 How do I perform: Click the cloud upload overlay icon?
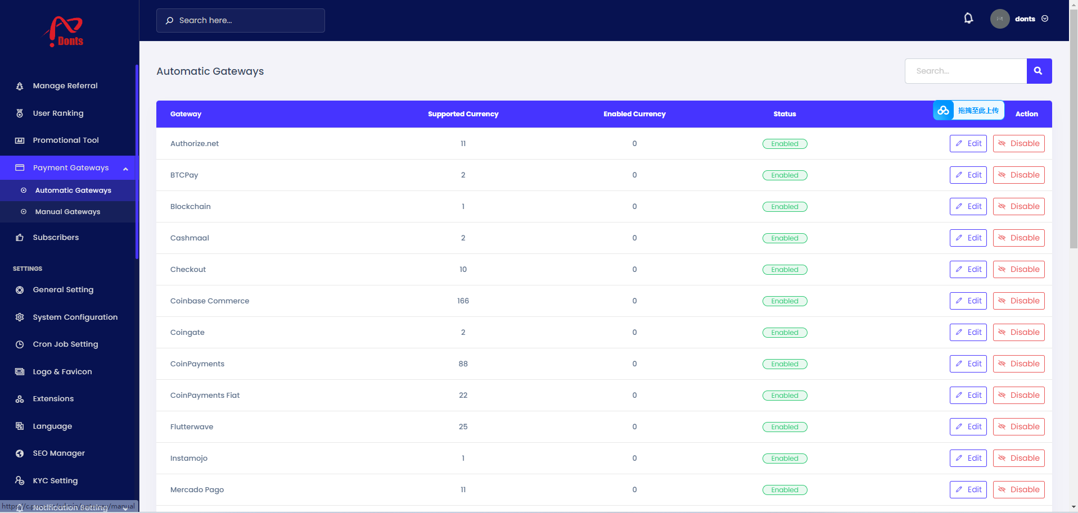(x=944, y=110)
